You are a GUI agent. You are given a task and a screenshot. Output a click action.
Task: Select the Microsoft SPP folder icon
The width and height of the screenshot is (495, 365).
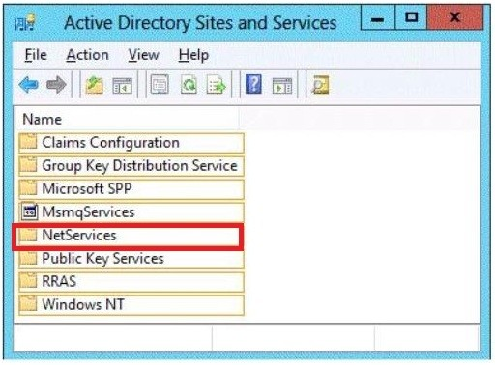tap(28, 188)
